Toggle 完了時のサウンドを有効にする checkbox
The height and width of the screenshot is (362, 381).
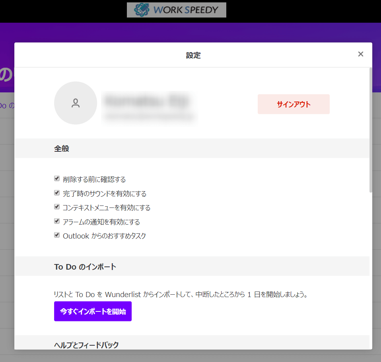57,193
